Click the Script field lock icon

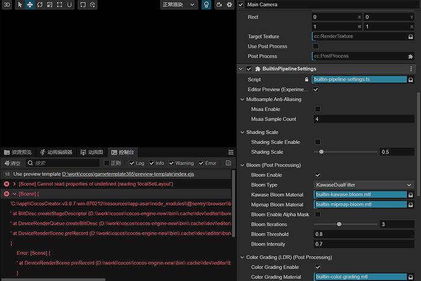(306, 79)
